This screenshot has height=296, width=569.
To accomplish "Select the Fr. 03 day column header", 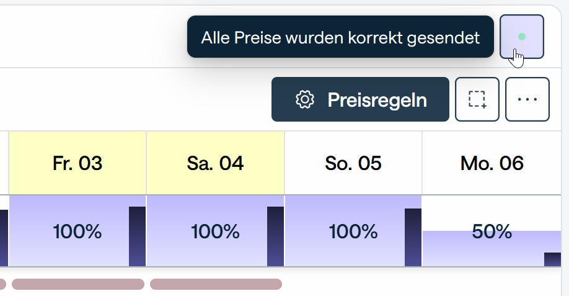I will pyautogui.click(x=77, y=163).
